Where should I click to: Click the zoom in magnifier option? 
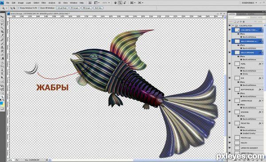coord(11,8)
